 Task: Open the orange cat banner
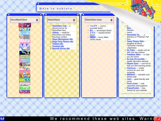pyautogui.click(x=25, y=37)
